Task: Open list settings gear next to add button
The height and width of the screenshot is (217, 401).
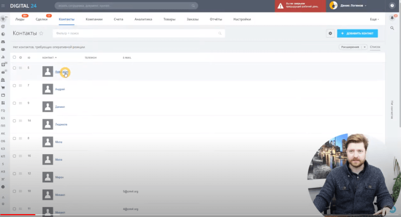Action: (x=330, y=33)
